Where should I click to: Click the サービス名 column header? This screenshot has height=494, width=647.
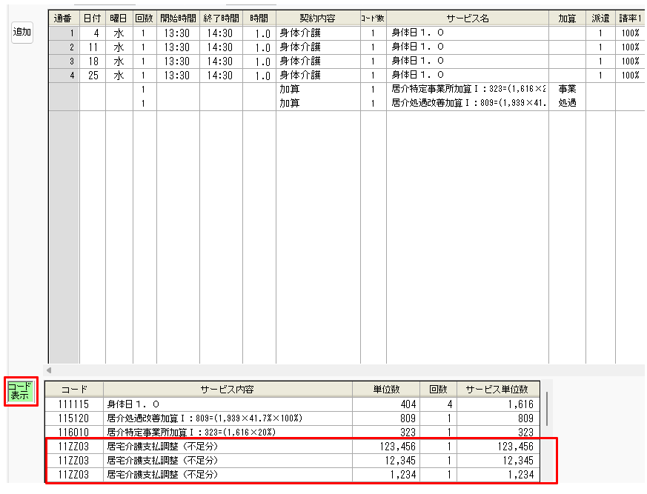tap(467, 17)
